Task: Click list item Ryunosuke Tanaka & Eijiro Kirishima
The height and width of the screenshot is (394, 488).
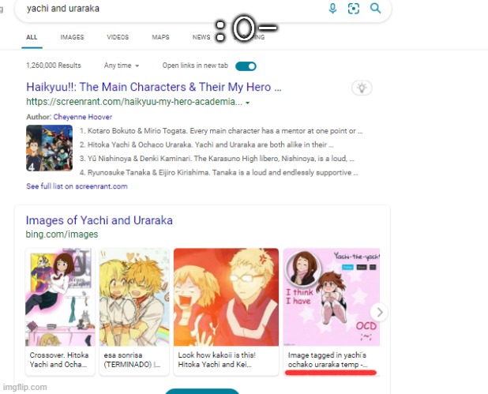Action: 219,173
